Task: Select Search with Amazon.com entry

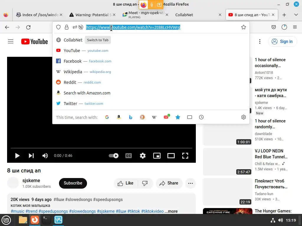Action: click(151, 93)
